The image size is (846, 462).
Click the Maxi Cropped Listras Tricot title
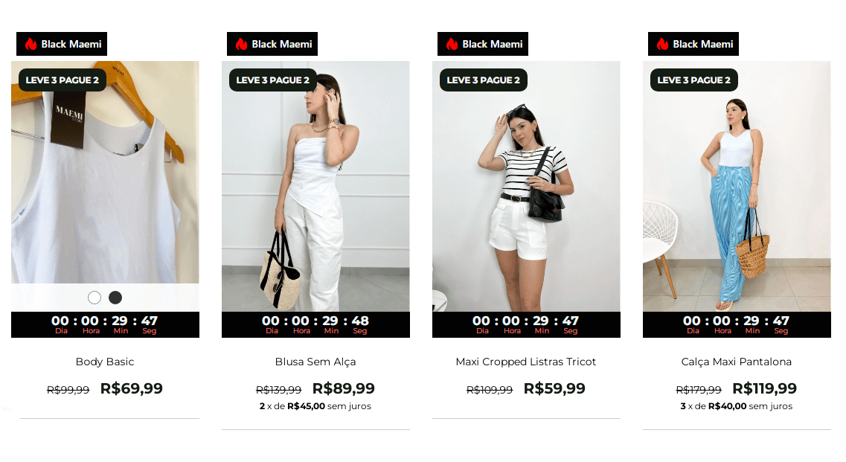click(526, 362)
